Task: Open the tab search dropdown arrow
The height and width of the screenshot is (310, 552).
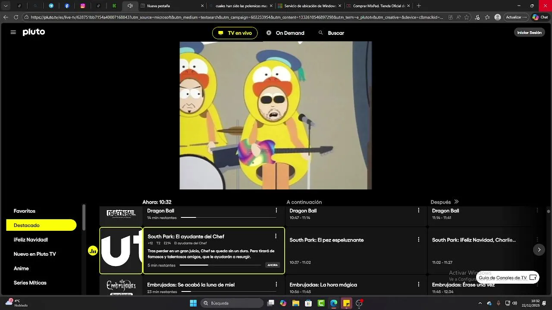Action: 6,6
